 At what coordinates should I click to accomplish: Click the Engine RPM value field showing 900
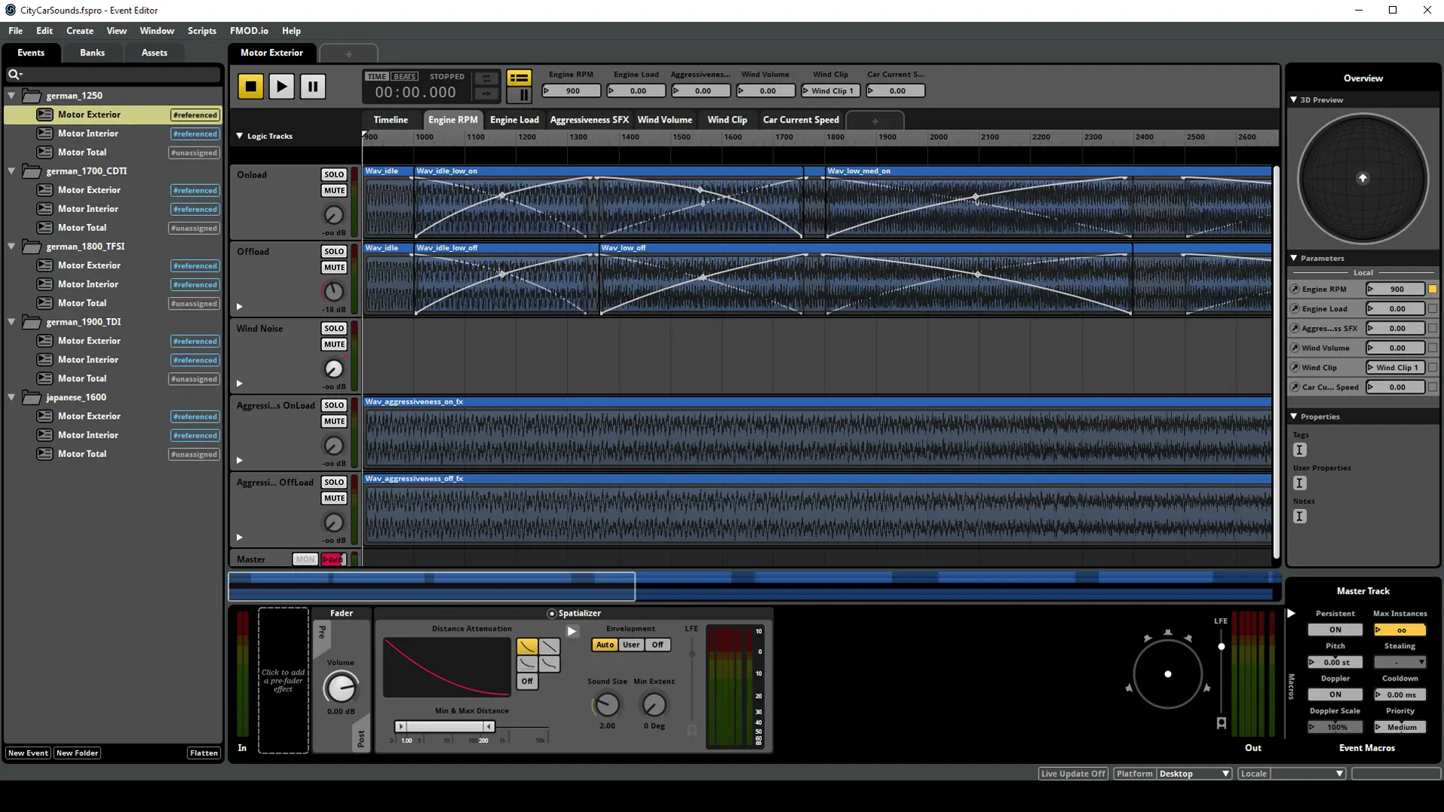[x=572, y=91]
